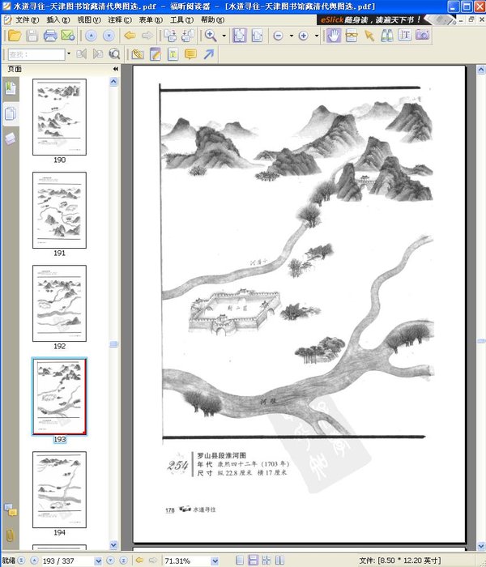Click the Zoom In plus icon

click(304, 36)
